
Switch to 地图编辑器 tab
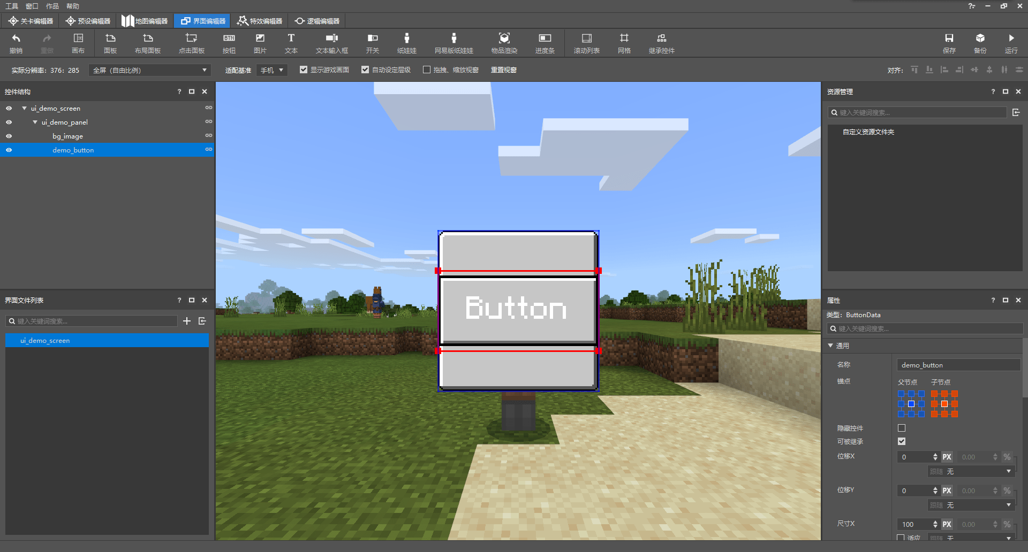coord(145,21)
